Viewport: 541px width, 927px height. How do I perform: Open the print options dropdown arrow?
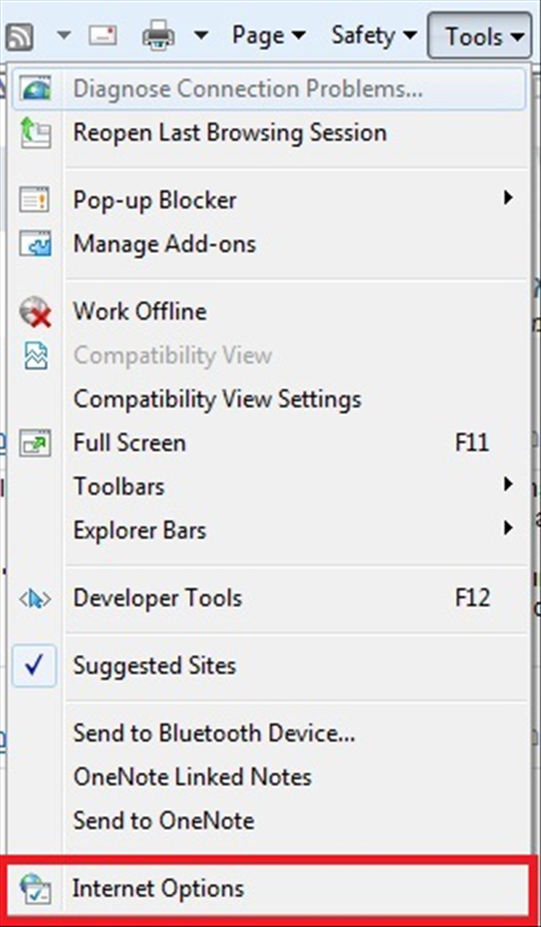pos(201,36)
